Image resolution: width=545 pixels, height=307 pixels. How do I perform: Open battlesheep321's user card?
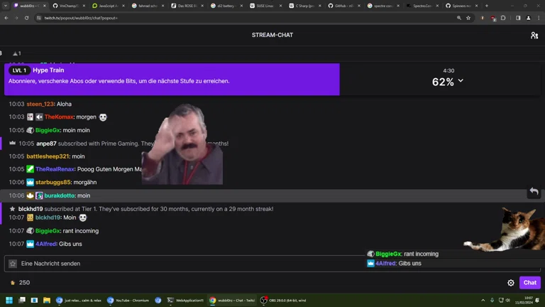tap(48, 156)
